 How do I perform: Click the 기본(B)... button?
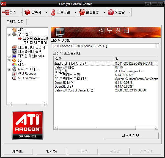18,151
